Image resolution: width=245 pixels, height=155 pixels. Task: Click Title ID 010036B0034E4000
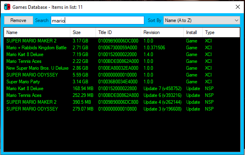[118, 82]
